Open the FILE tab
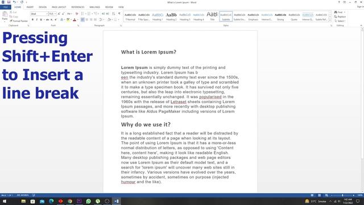Screen dimensions: 364x205 tap(6, 7)
